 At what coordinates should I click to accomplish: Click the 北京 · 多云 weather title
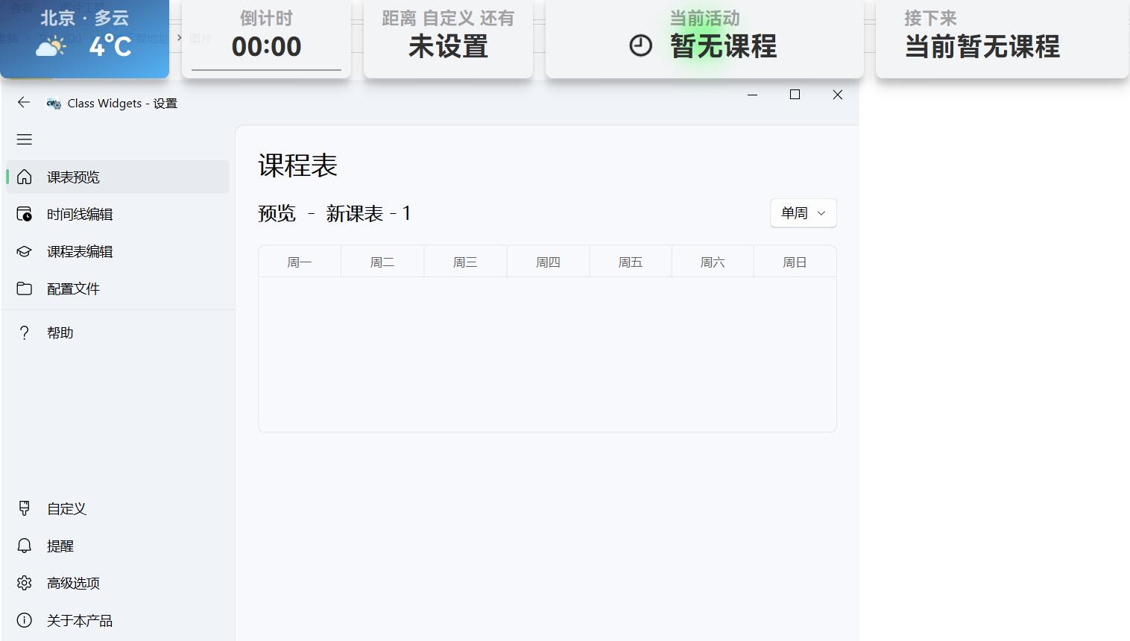click(x=84, y=18)
